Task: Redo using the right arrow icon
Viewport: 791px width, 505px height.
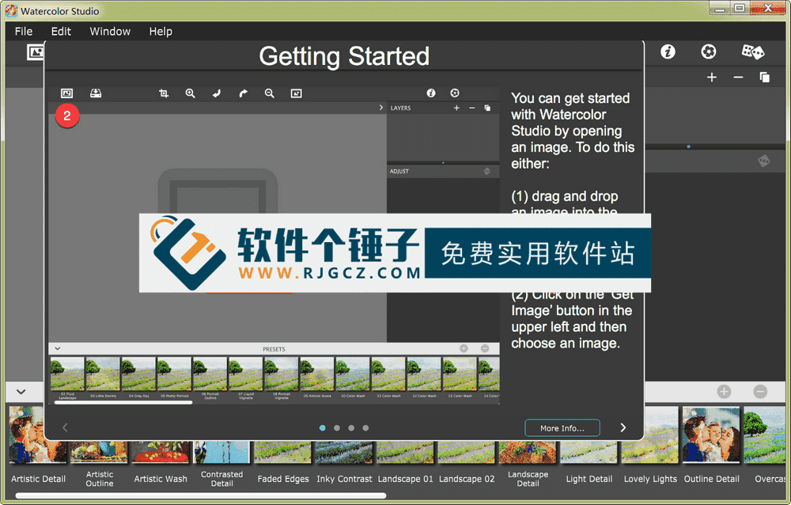Action: coord(243,93)
